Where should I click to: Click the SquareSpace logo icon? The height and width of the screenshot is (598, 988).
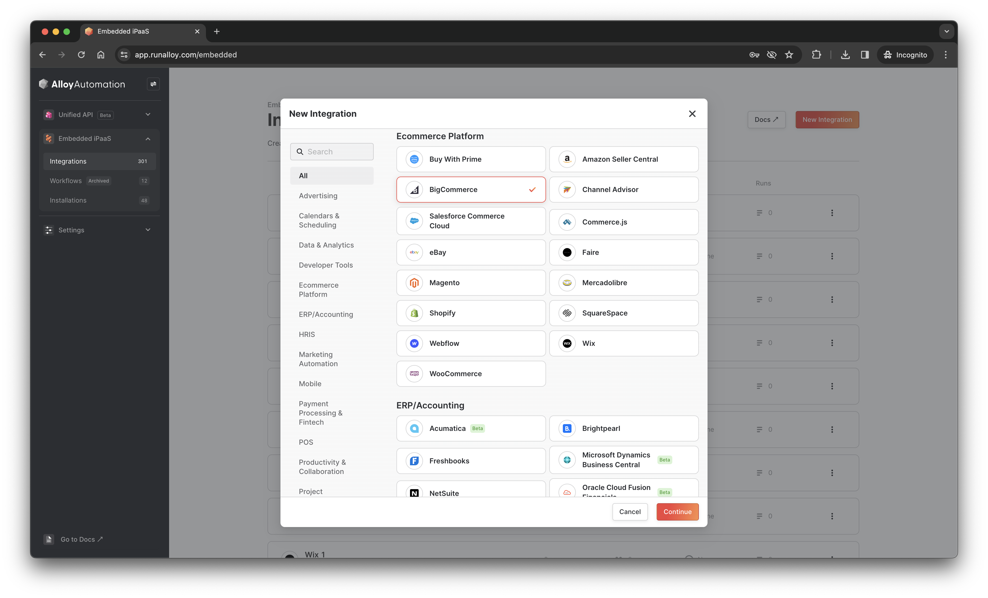567,313
